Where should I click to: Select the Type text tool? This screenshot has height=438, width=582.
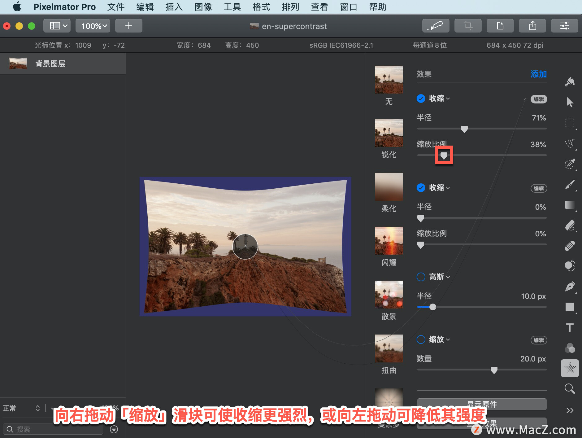[x=570, y=327]
